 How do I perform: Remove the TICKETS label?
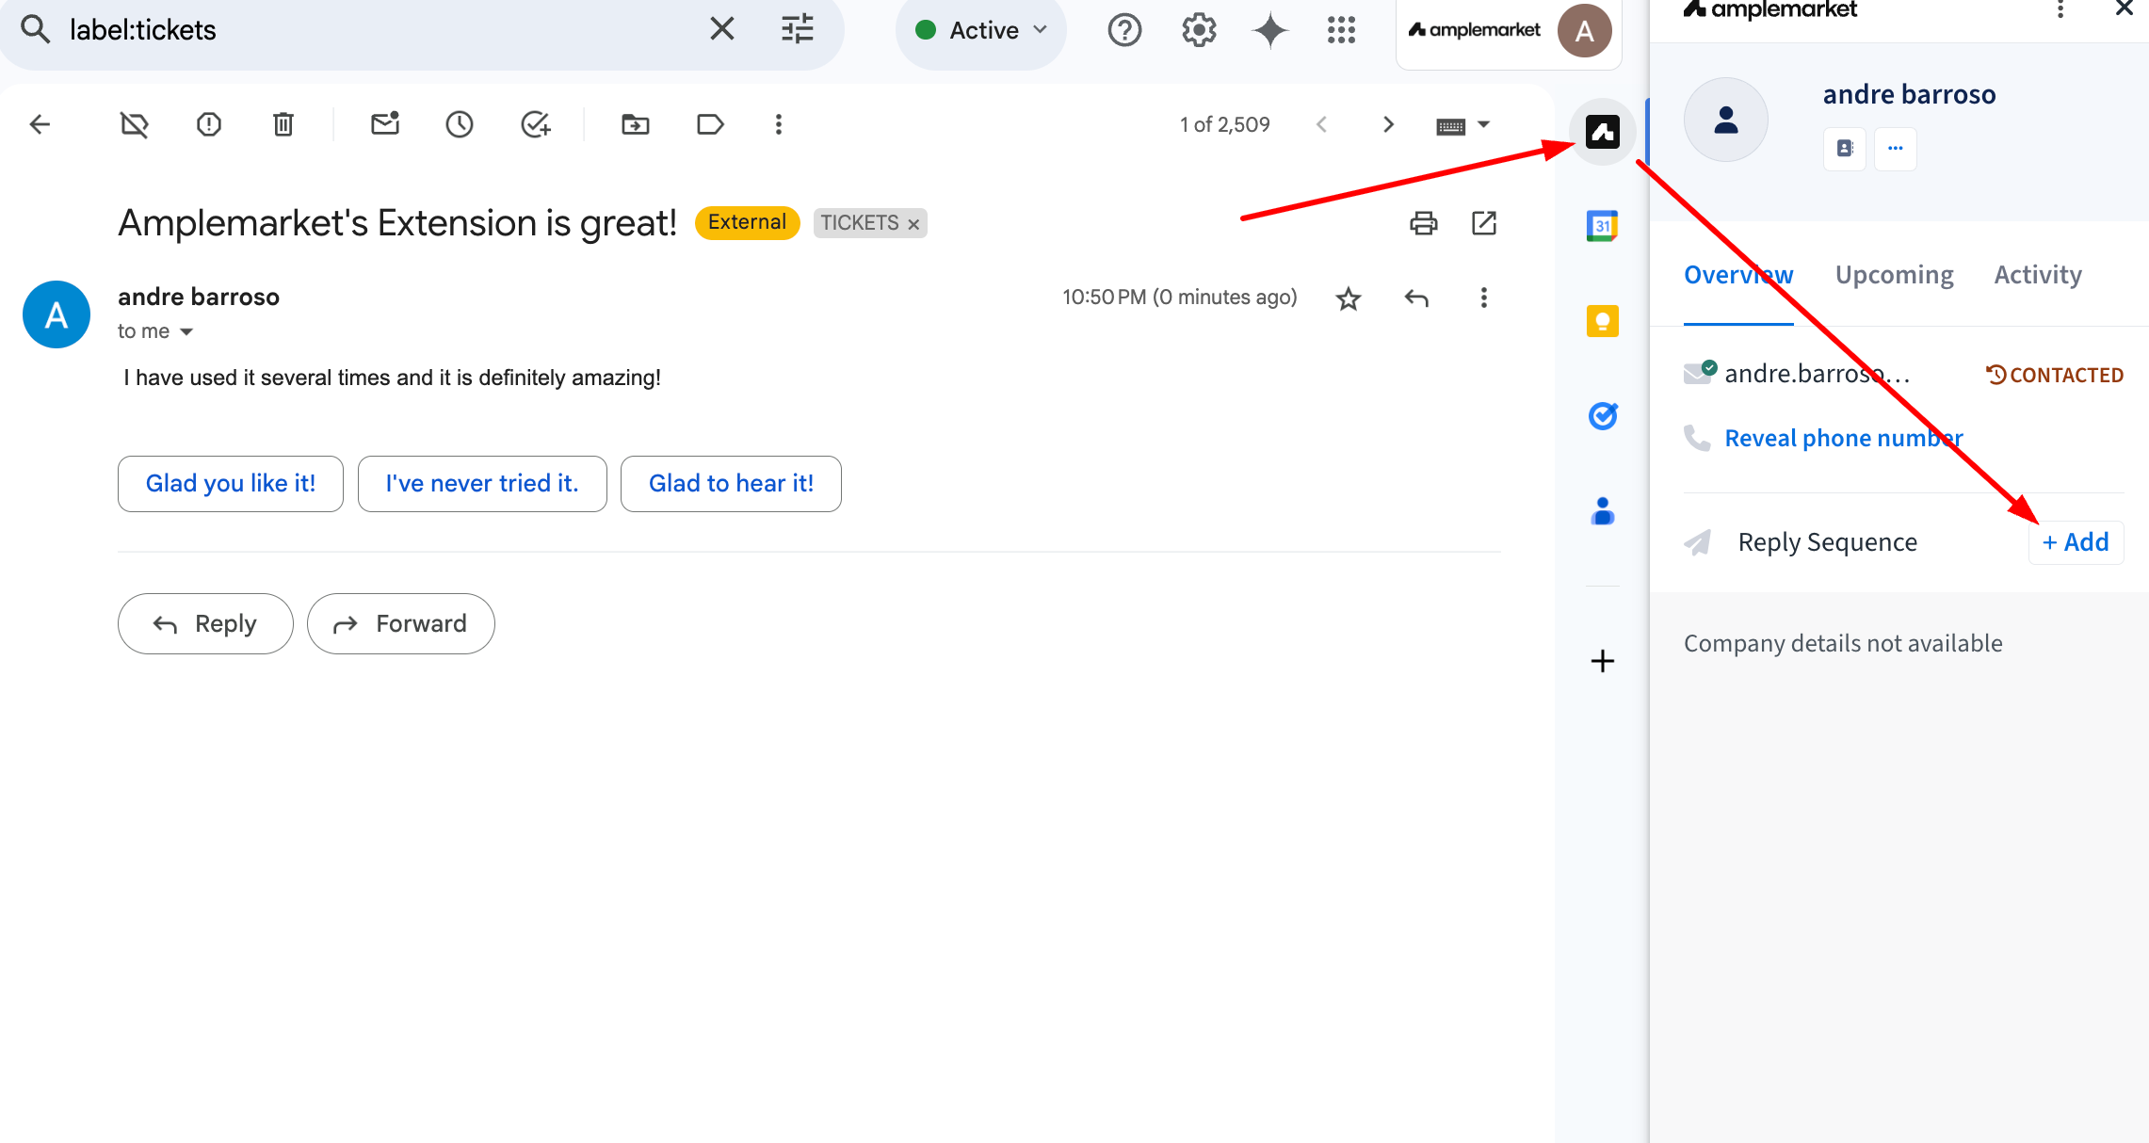click(x=913, y=224)
